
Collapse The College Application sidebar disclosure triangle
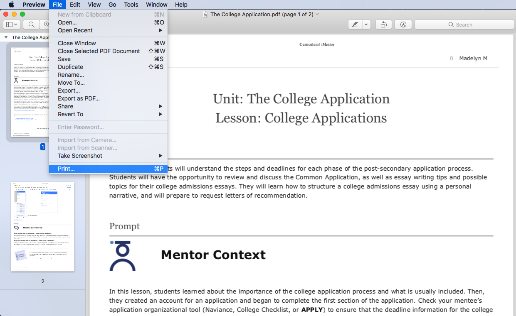[6, 37]
